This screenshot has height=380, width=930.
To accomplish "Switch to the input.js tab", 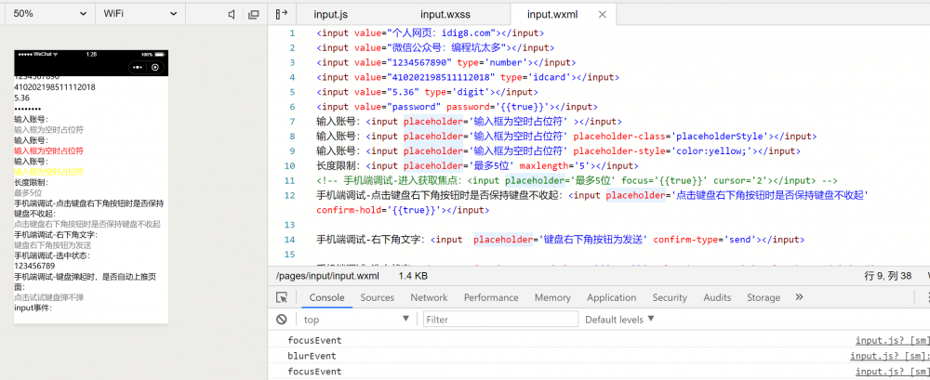I will (331, 14).
